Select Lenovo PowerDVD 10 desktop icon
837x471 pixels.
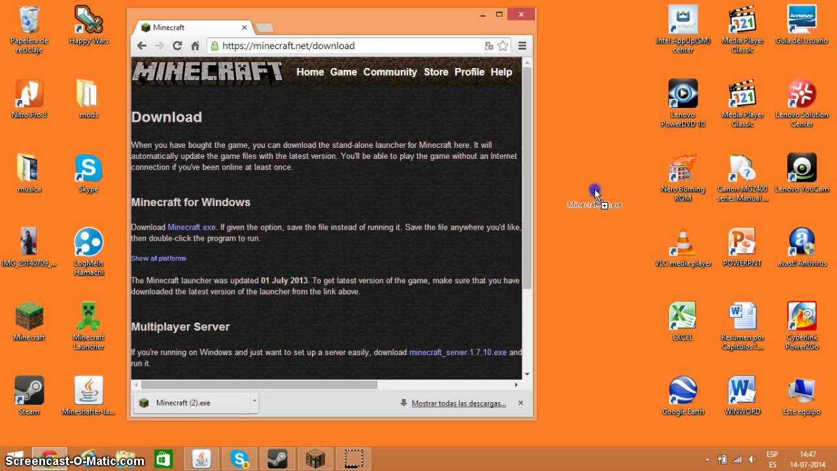coord(683,103)
